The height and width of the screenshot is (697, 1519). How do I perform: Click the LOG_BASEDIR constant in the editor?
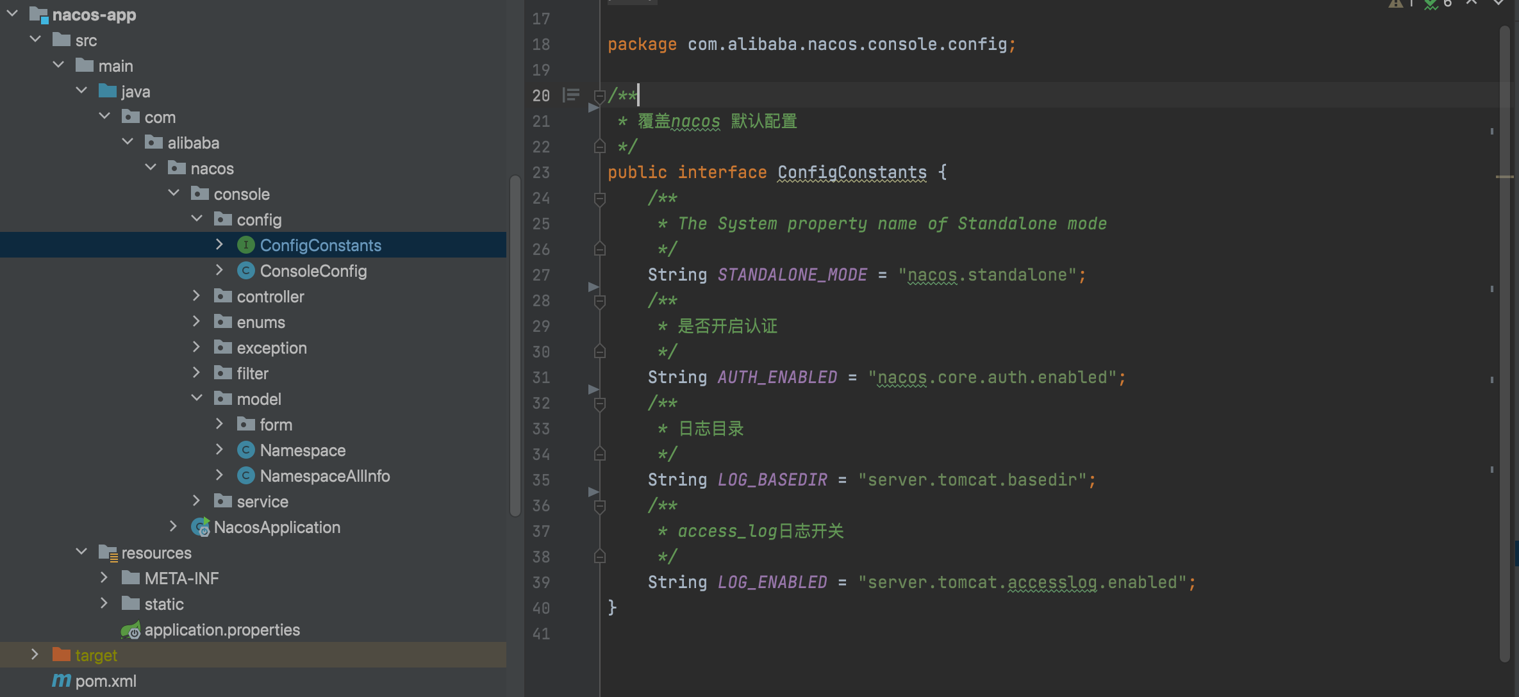pyautogui.click(x=772, y=480)
